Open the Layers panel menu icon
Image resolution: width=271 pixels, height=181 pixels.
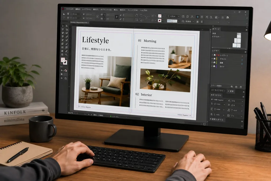(245, 52)
